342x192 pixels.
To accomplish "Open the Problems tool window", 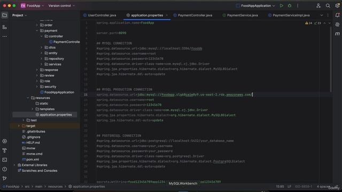I will [5, 169].
